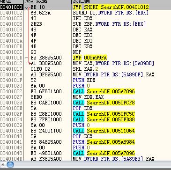Click hex bytes 68 84895A00

46,142
